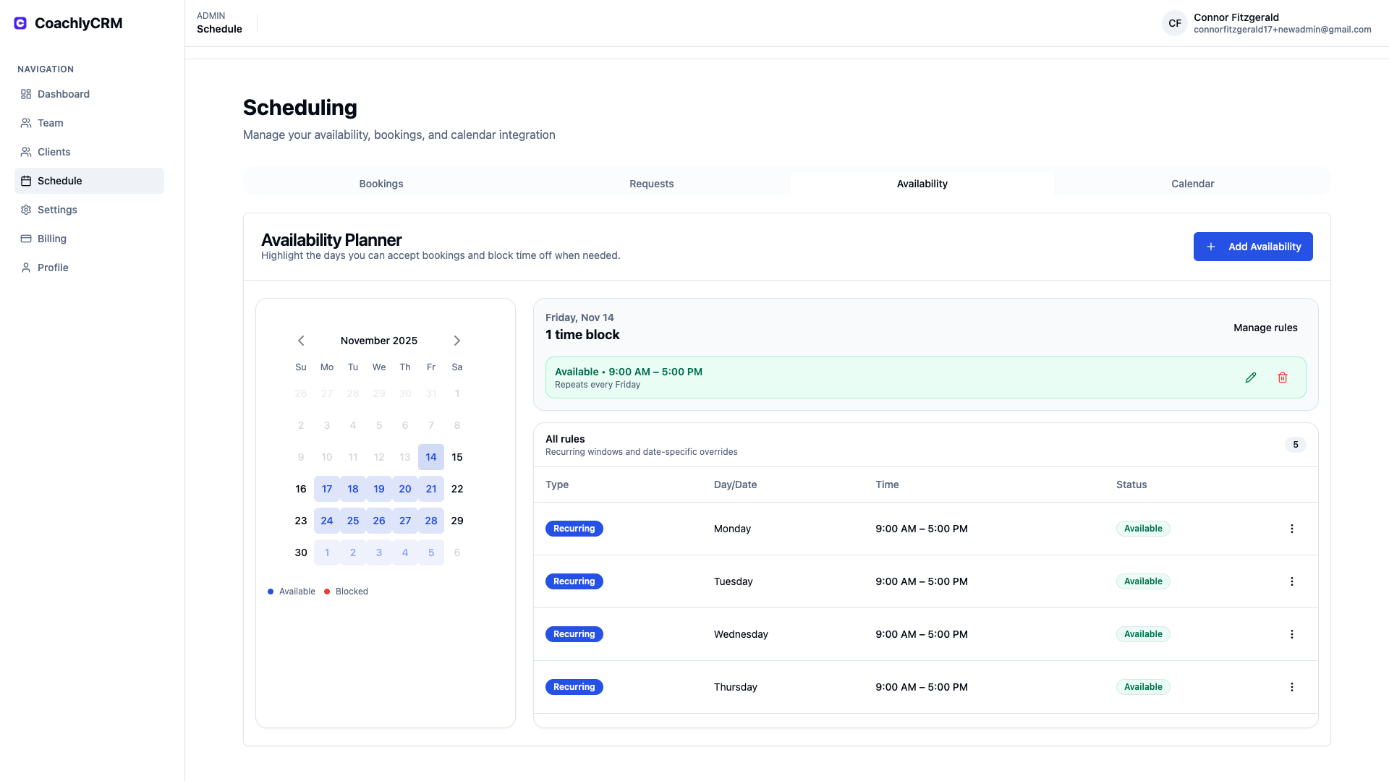This screenshot has height=781, width=1389.
Task: Click the Add Availability button
Action: pos(1253,247)
